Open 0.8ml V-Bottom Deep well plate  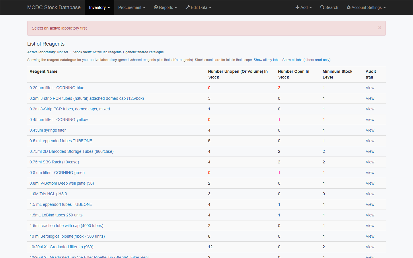pos(62,183)
